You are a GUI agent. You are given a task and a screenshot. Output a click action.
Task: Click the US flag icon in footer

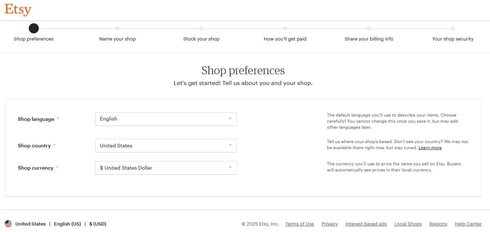pyautogui.click(x=8, y=224)
